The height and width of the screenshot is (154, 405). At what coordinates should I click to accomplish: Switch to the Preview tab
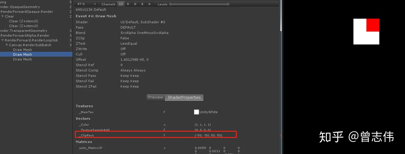(x=156, y=97)
